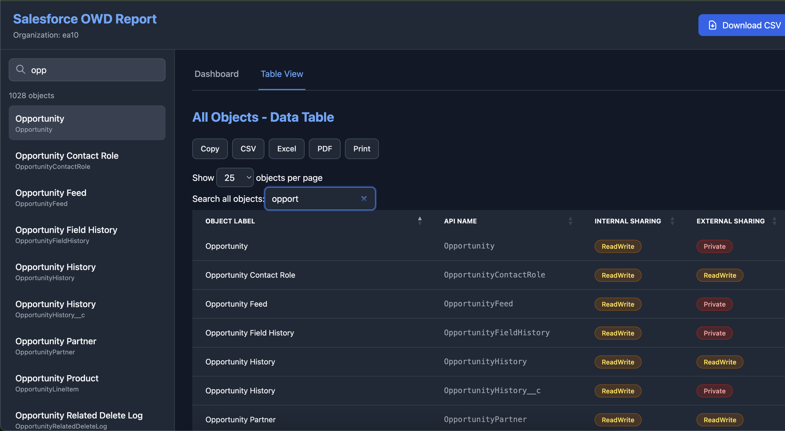
Task: Click the sidebar search magnifier icon
Action: coord(20,69)
